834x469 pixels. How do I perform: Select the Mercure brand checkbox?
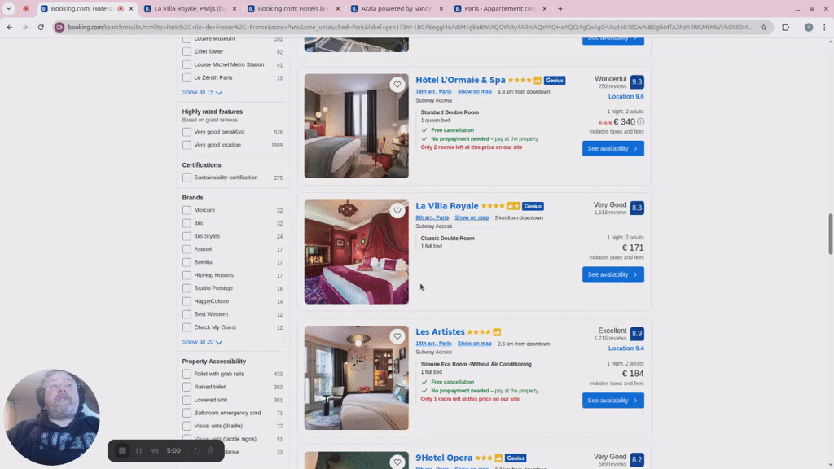click(x=187, y=210)
